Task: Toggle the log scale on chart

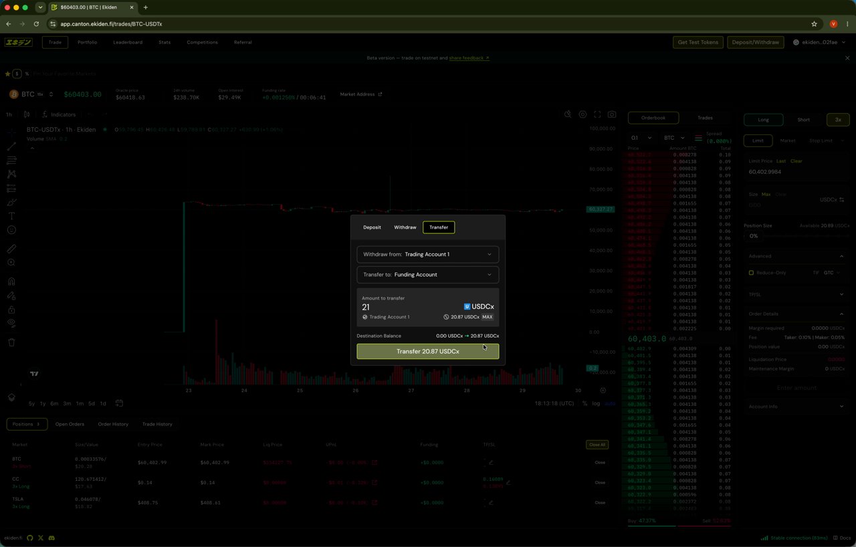Action: point(596,403)
